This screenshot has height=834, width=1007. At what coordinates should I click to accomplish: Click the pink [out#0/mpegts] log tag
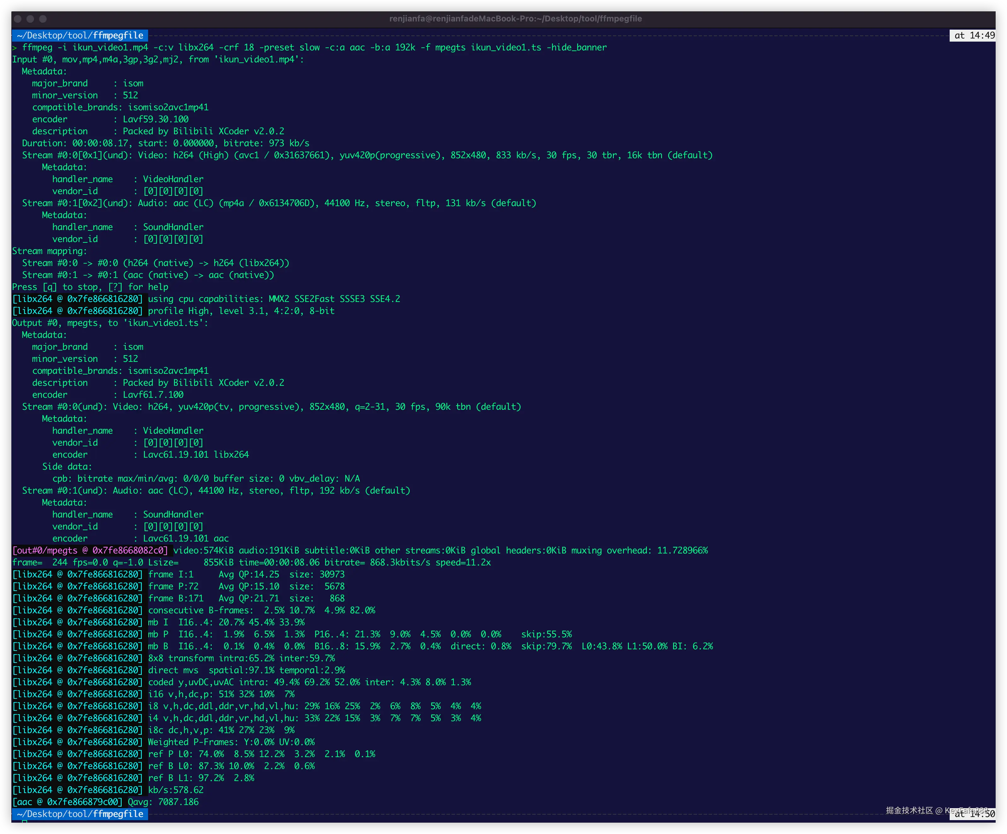click(90, 551)
